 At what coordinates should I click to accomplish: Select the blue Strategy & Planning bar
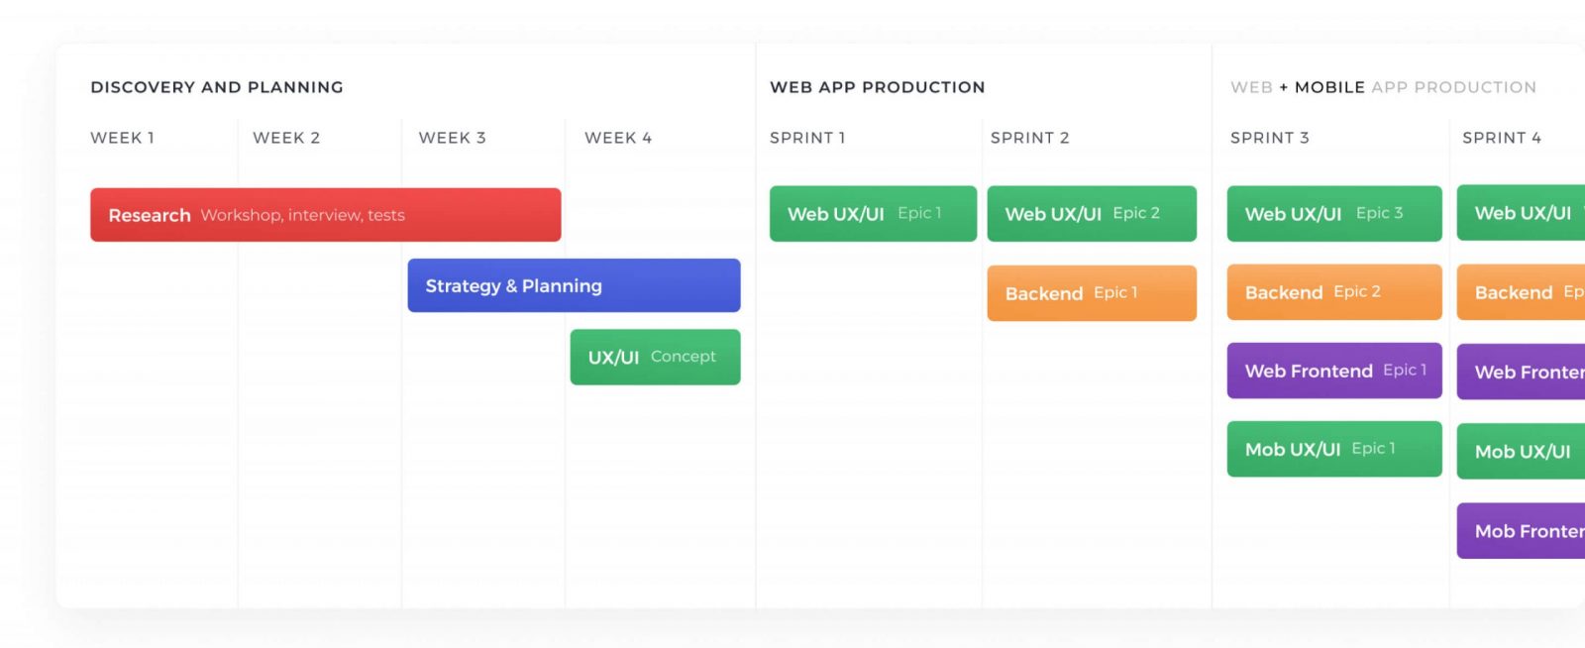click(x=574, y=285)
